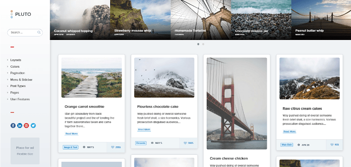Click the Search input field

click(x=25, y=33)
